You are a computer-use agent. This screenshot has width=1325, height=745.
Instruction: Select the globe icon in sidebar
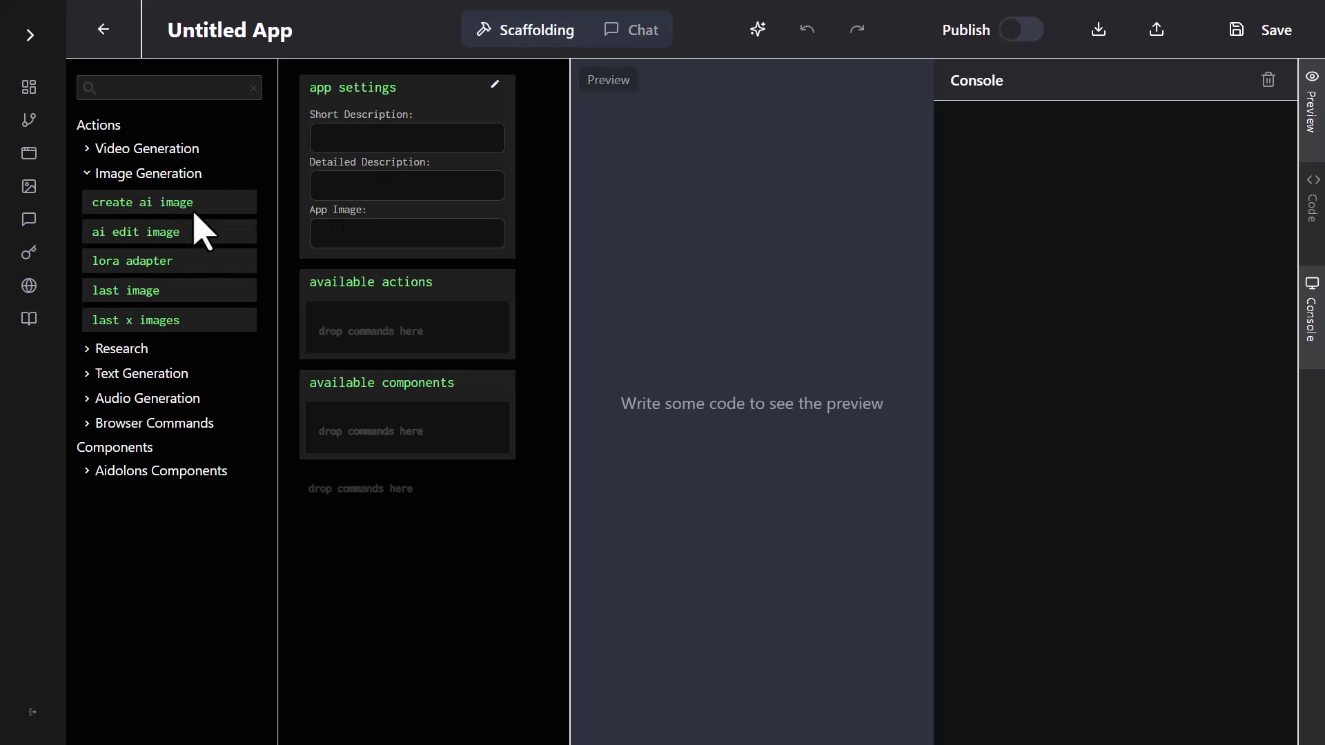point(28,286)
